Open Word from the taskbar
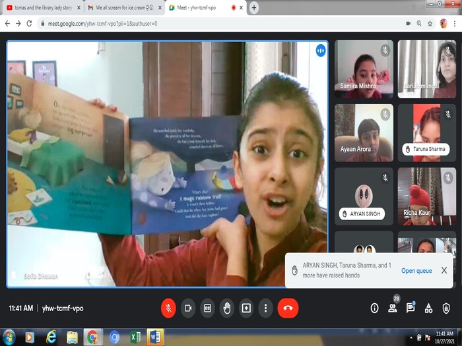 pos(155,337)
